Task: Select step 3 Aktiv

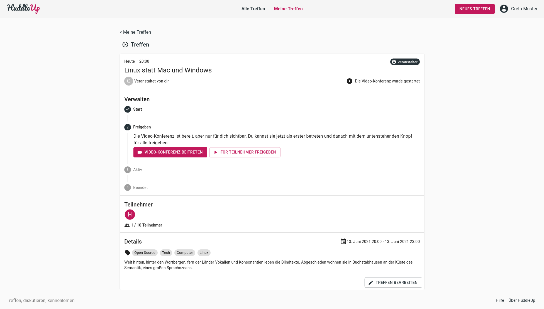Action: 133,170
